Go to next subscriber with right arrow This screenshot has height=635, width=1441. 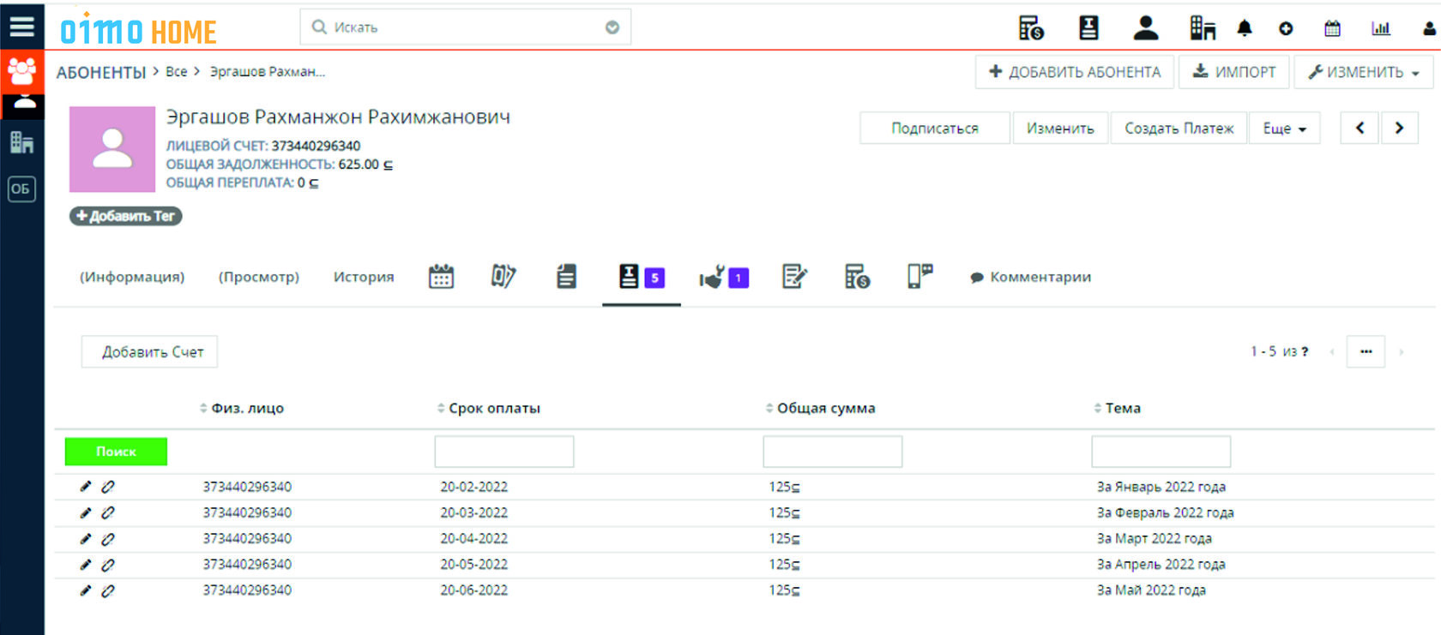[1399, 128]
